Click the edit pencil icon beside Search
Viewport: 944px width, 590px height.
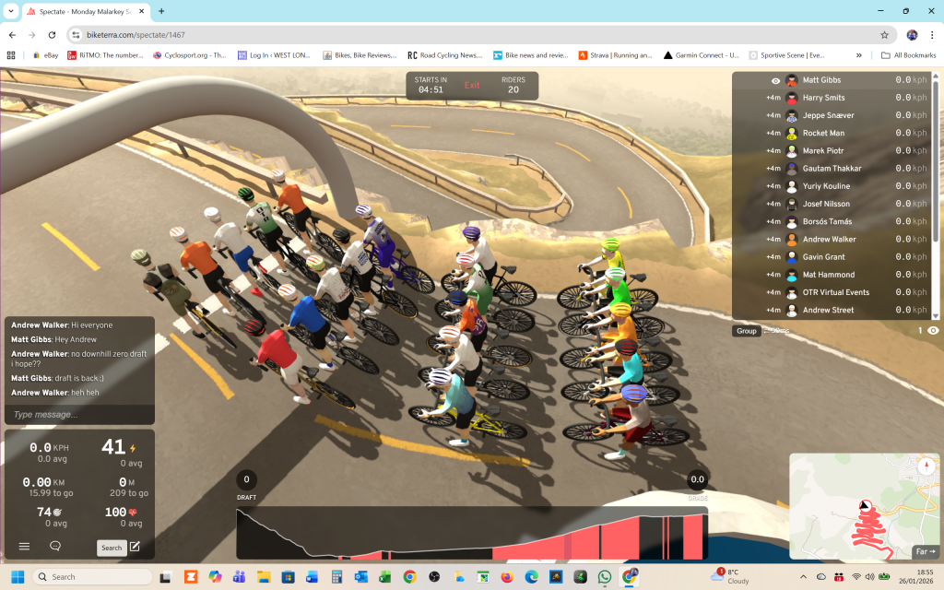click(x=136, y=548)
